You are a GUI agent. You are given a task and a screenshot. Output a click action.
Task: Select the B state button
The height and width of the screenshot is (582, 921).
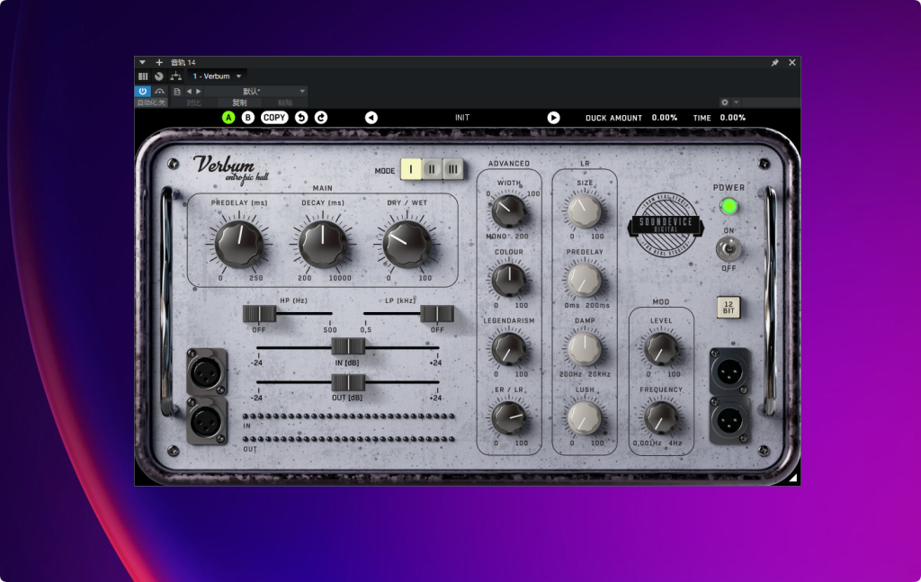248,118
